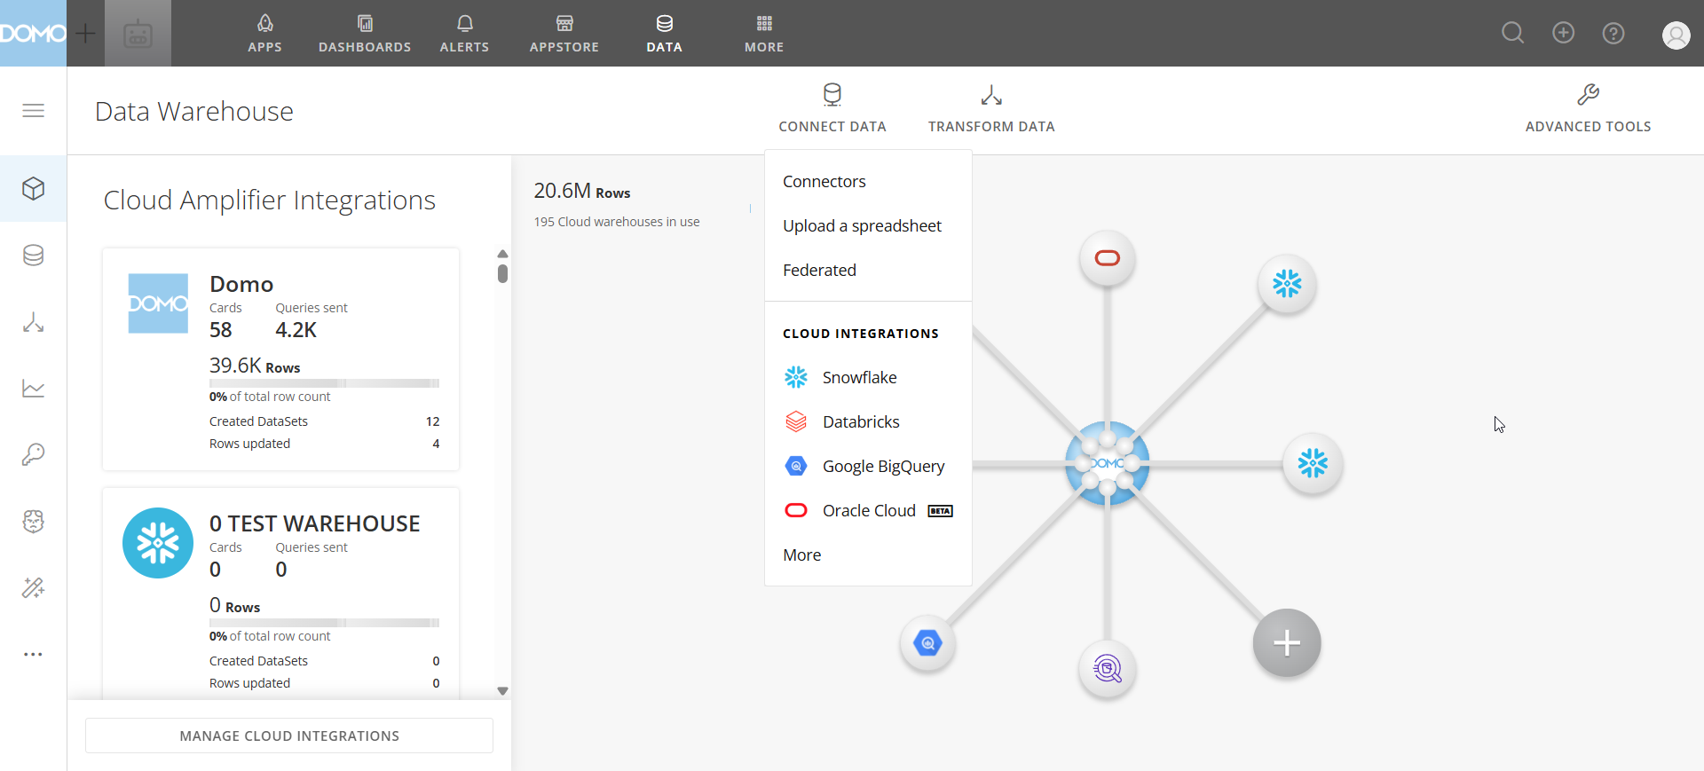Click the central Domo hub node
Screen dimensions: 1704x771
click(x=1107, y=463)
